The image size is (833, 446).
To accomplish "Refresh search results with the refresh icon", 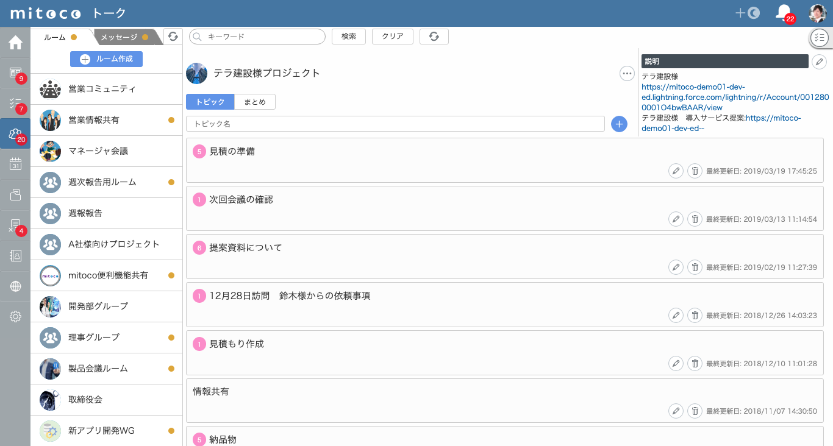I will (434, 37).
